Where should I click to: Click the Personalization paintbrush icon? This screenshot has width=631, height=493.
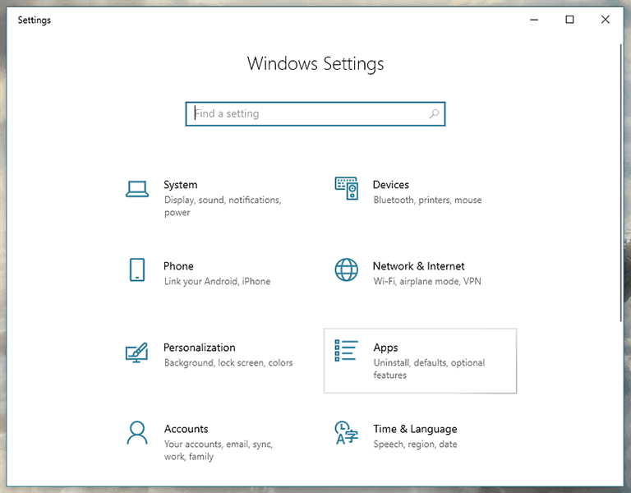(x=137, y=352)
